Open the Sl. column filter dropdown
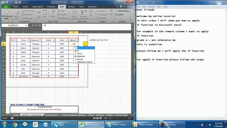 pos(15,40)
